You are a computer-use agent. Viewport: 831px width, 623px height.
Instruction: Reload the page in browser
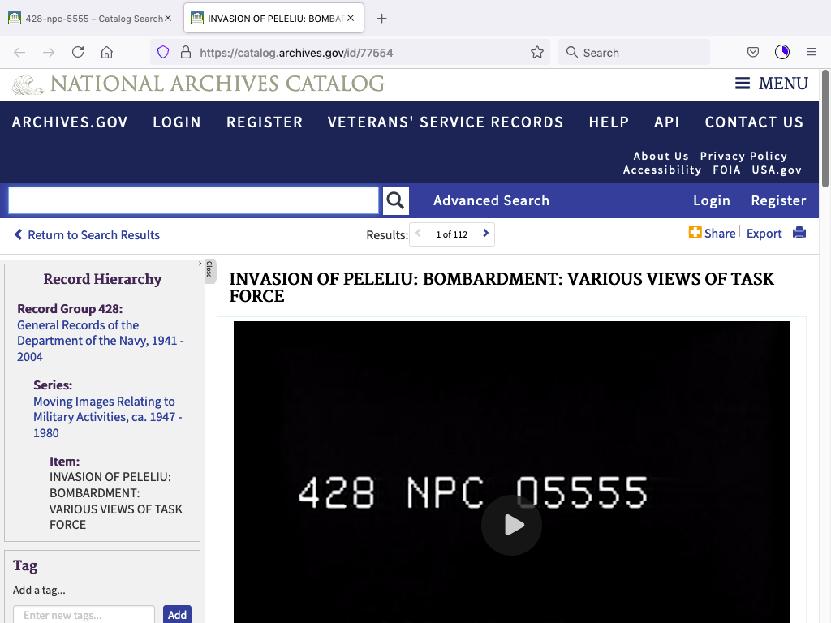pos(78,52)
